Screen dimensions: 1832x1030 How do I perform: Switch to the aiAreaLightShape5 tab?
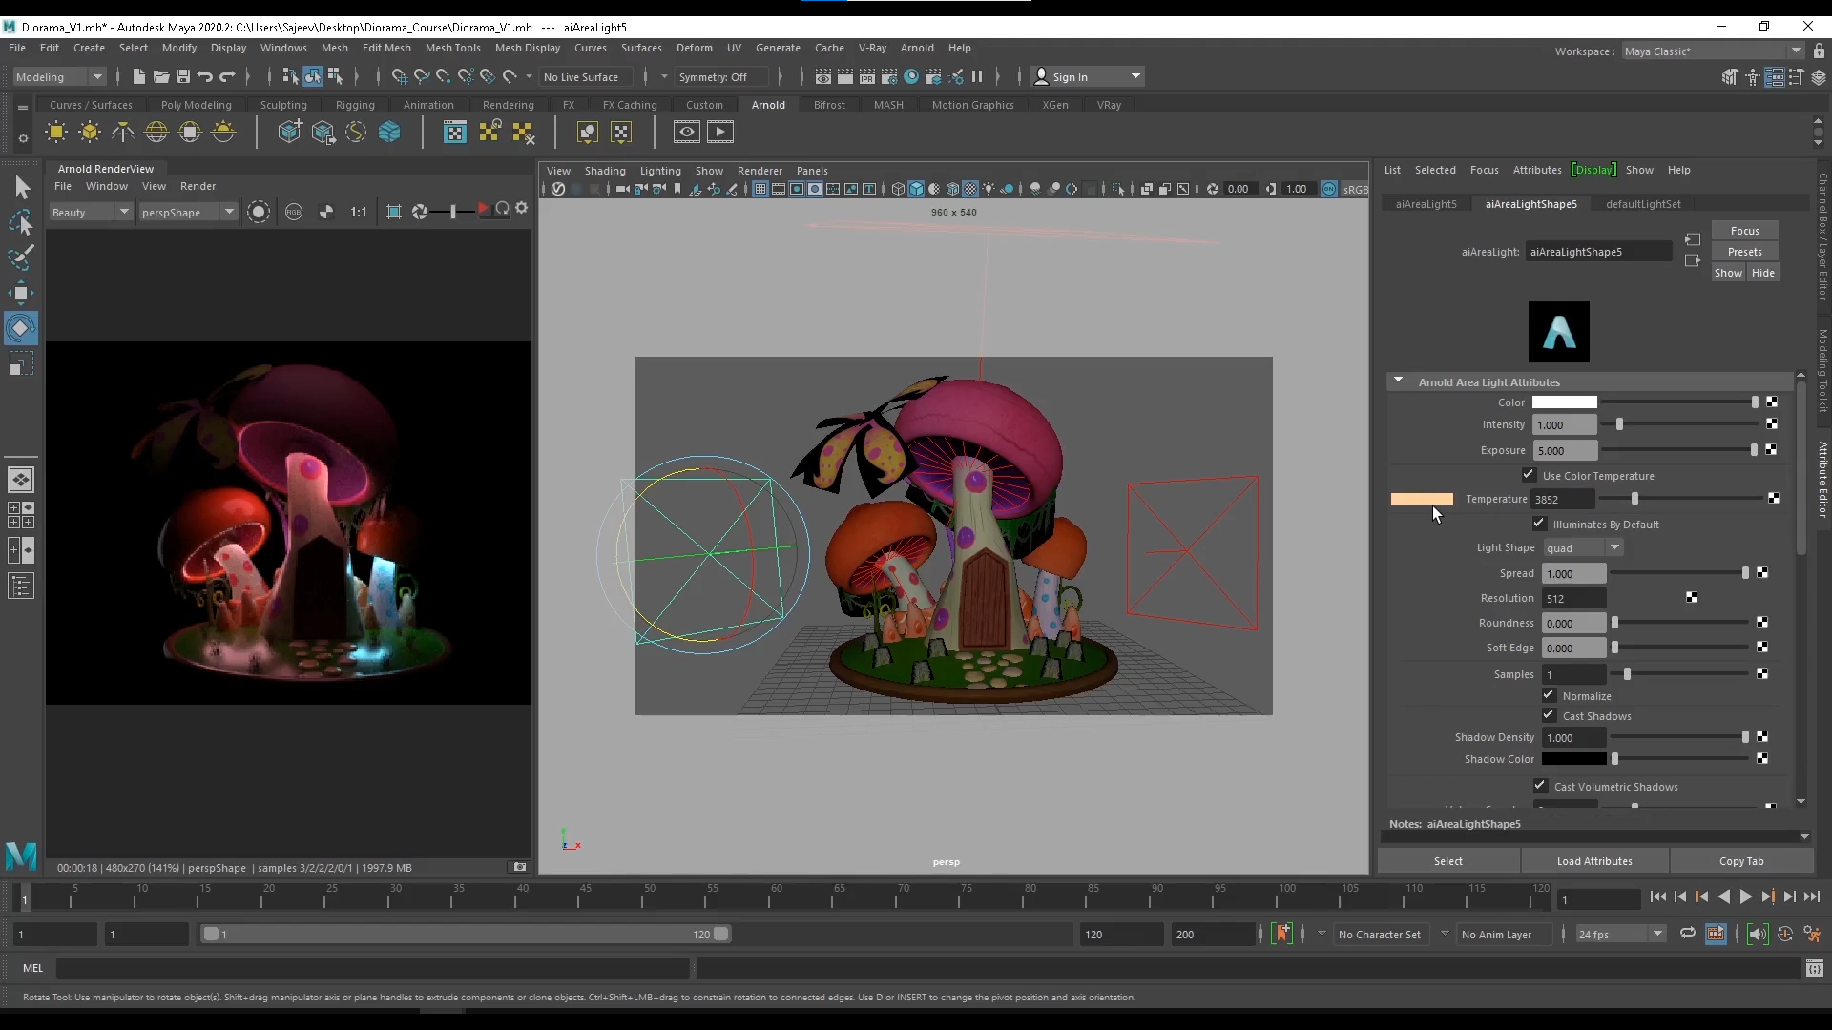click(x=1532, y=203)
